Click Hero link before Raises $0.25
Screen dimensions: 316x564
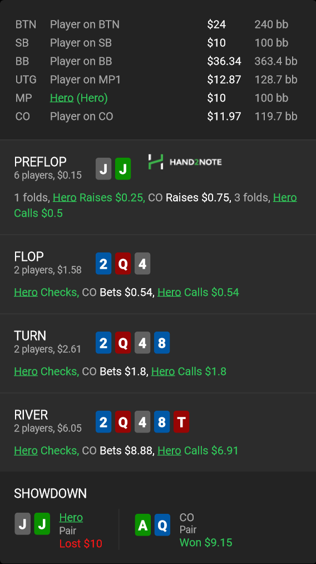(x=65, y=197)
